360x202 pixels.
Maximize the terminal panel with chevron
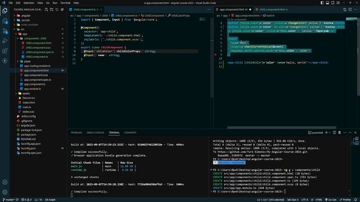(350, 132)
